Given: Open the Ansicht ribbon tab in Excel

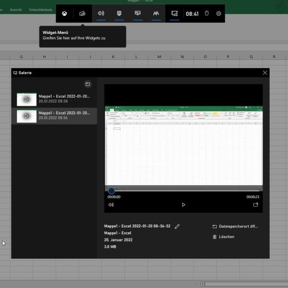Looking at the screenshot, I should tap(16, 10).
